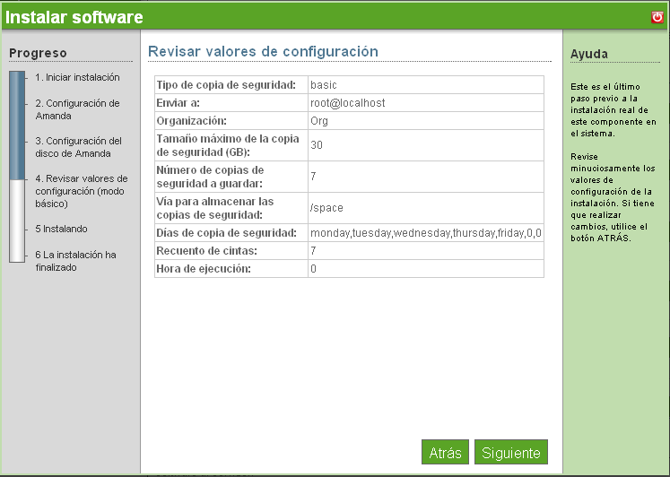Select step 6 La instalación ha finalizado
Viewport: 670px width, 477px height.
tap(75, 261)
